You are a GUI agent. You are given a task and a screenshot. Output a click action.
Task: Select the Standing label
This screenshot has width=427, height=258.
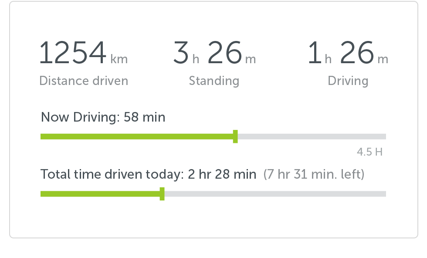(214, 81)
